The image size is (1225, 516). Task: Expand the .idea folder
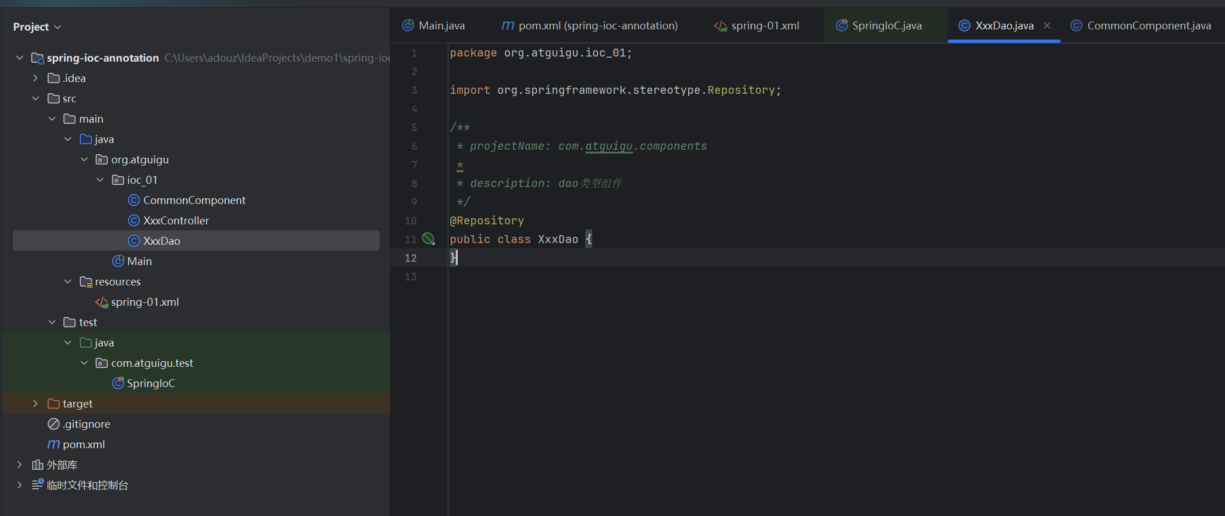click(36, 79)
